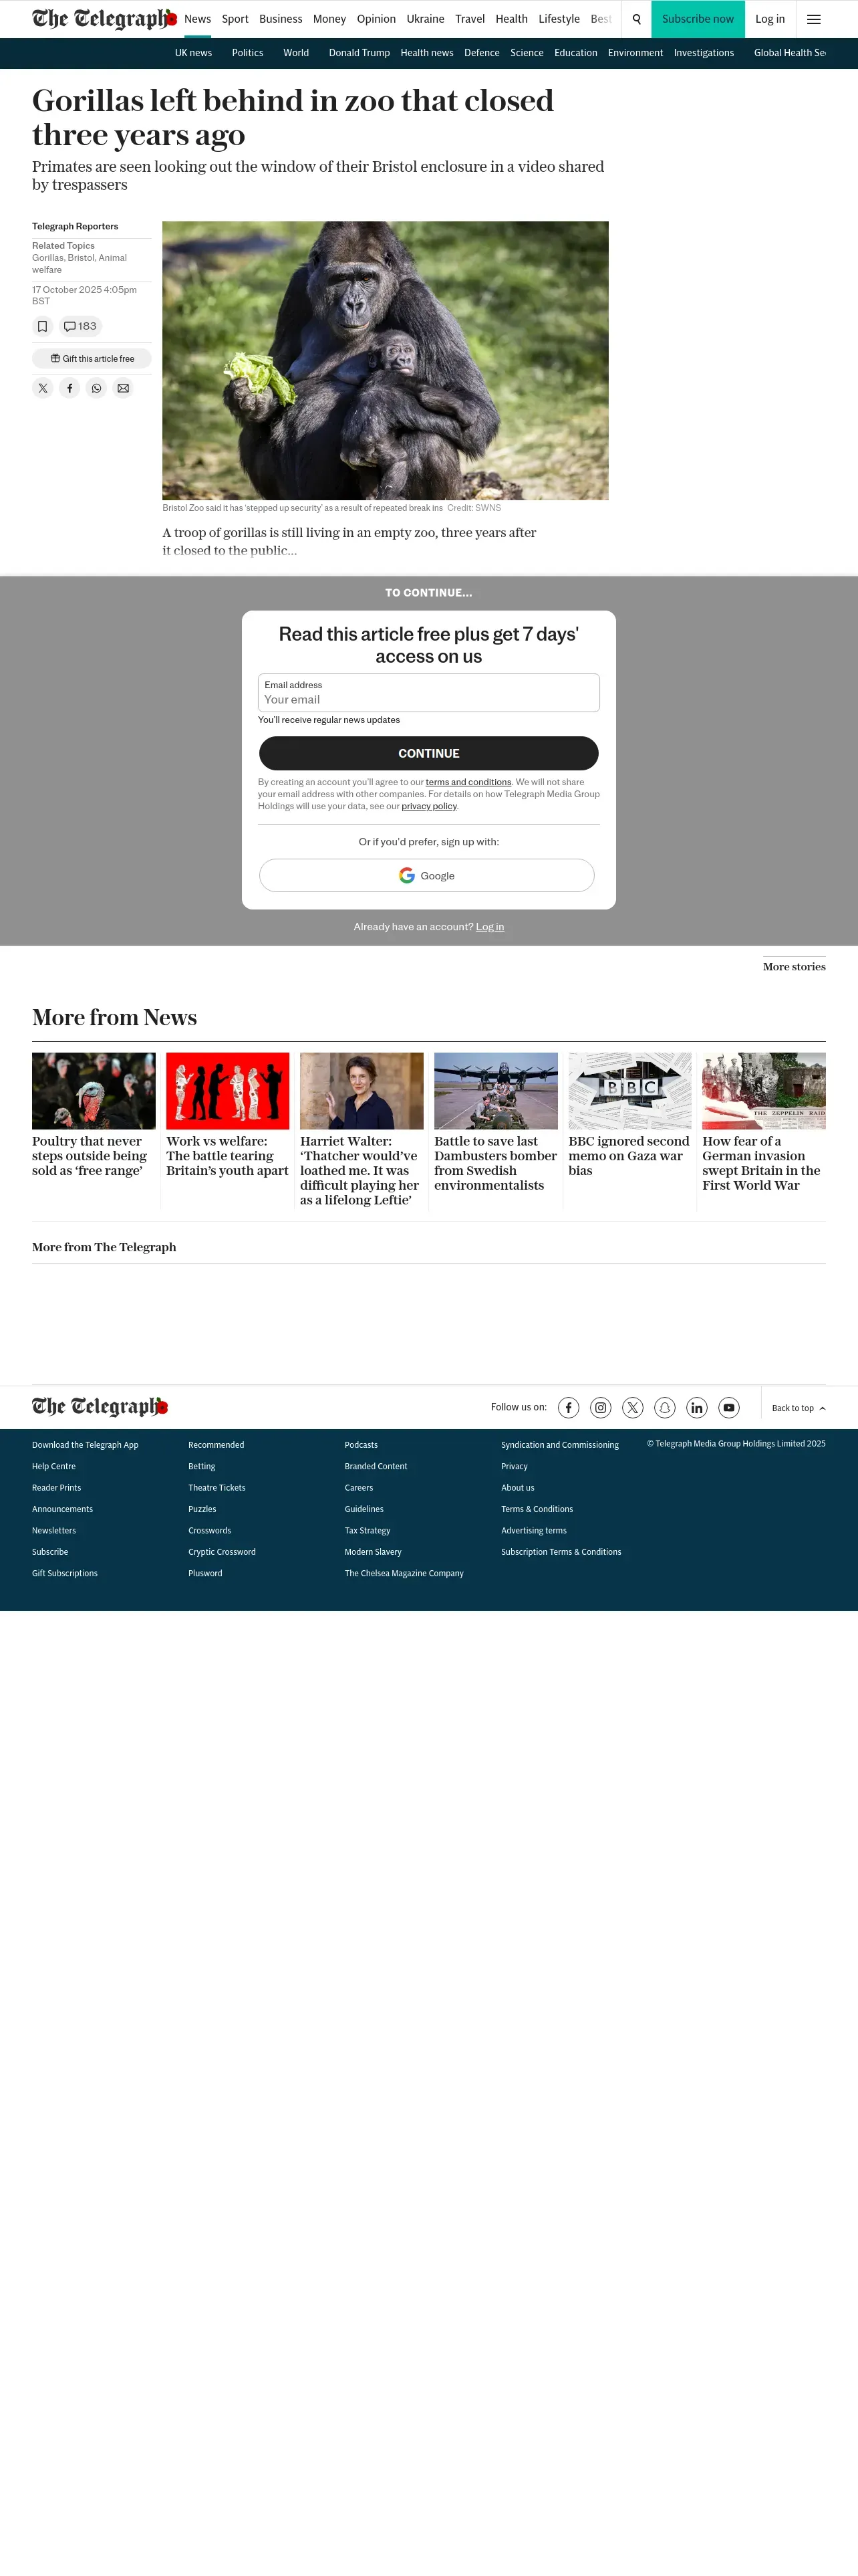
Task: Open BBC Gaza war bias memo headline
Action: [x=629, y=1156]
